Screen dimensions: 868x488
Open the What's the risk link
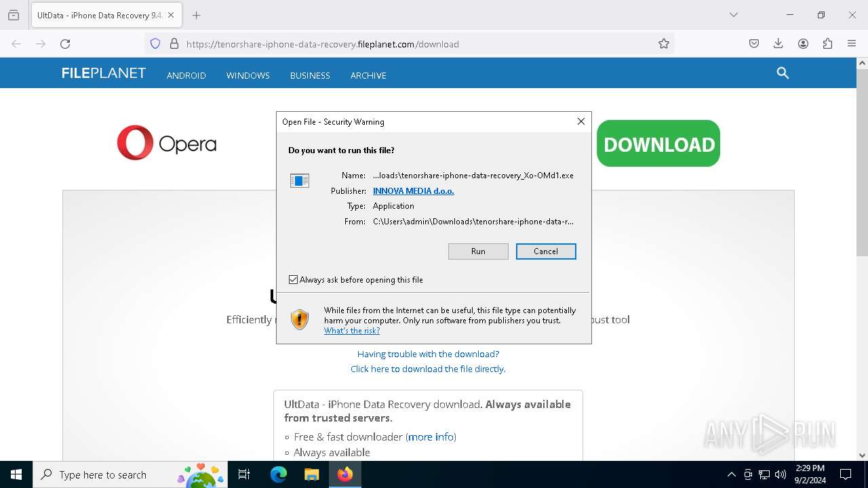352,331
